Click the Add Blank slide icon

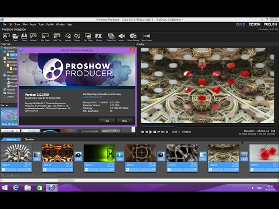click(x=45, y=37)
